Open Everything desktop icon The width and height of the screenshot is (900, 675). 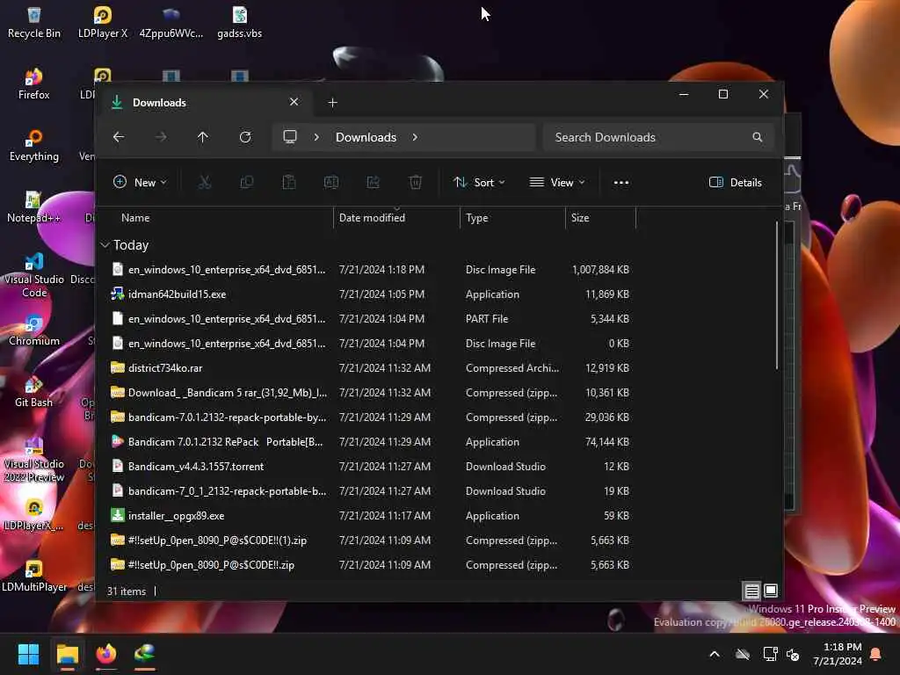coord(34,145)
